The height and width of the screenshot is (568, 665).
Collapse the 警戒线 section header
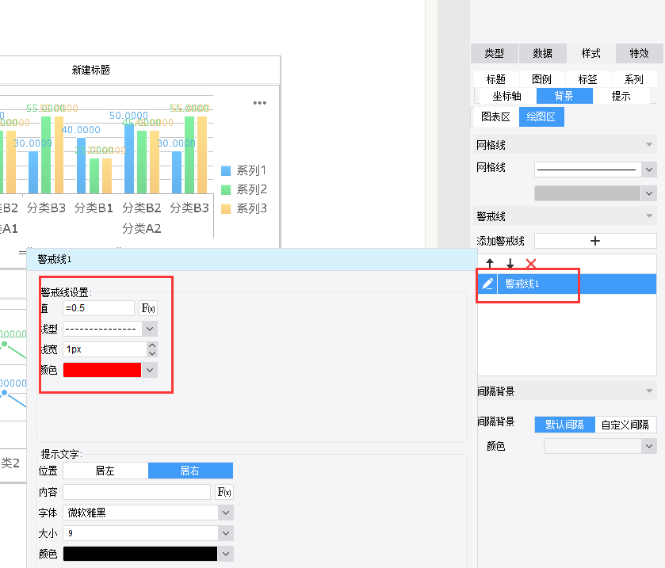pos(565,216)
